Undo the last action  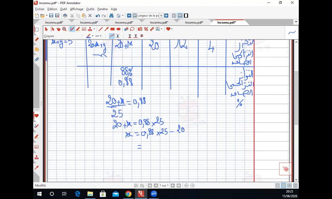(x=98, y=15)
